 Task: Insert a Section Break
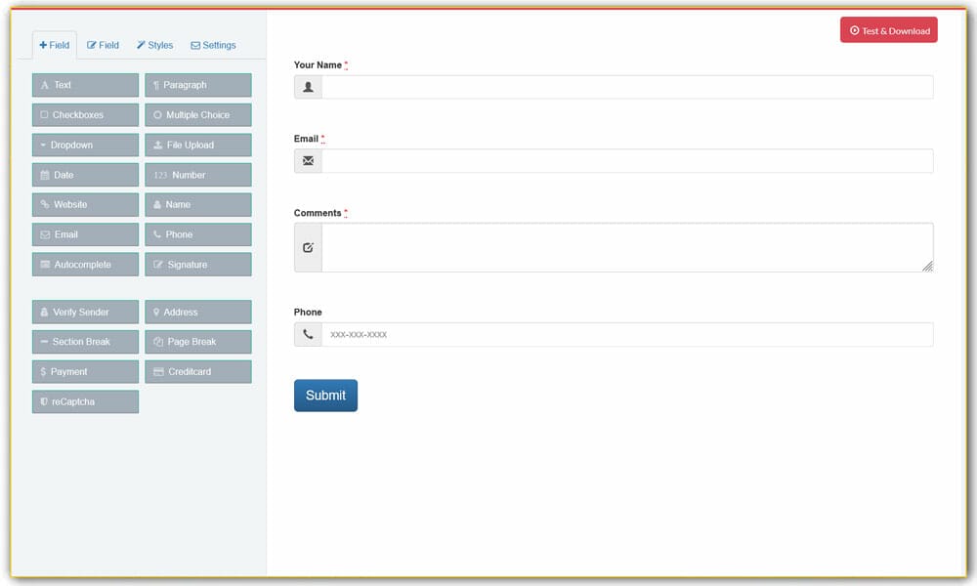click(x=85, y=342)
